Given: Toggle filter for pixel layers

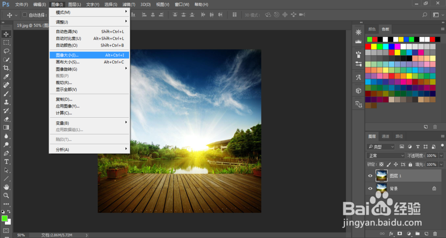Looking at the screenshot, I should 402,147.
